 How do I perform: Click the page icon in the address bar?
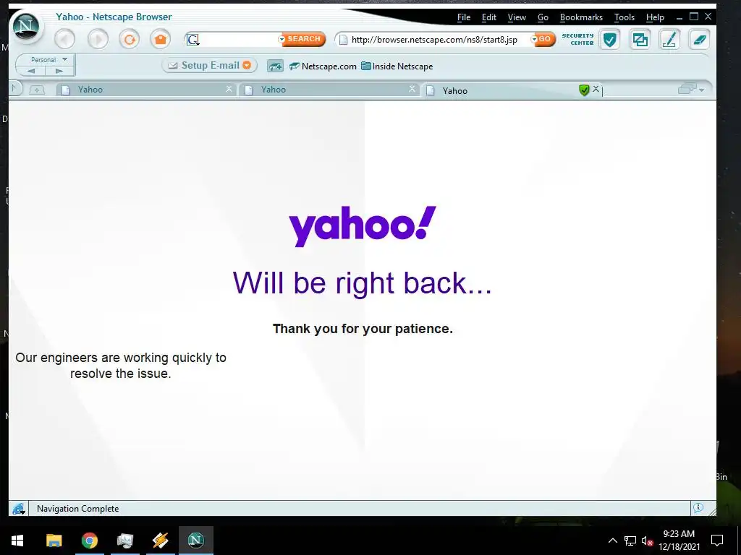tap(344, 40)
